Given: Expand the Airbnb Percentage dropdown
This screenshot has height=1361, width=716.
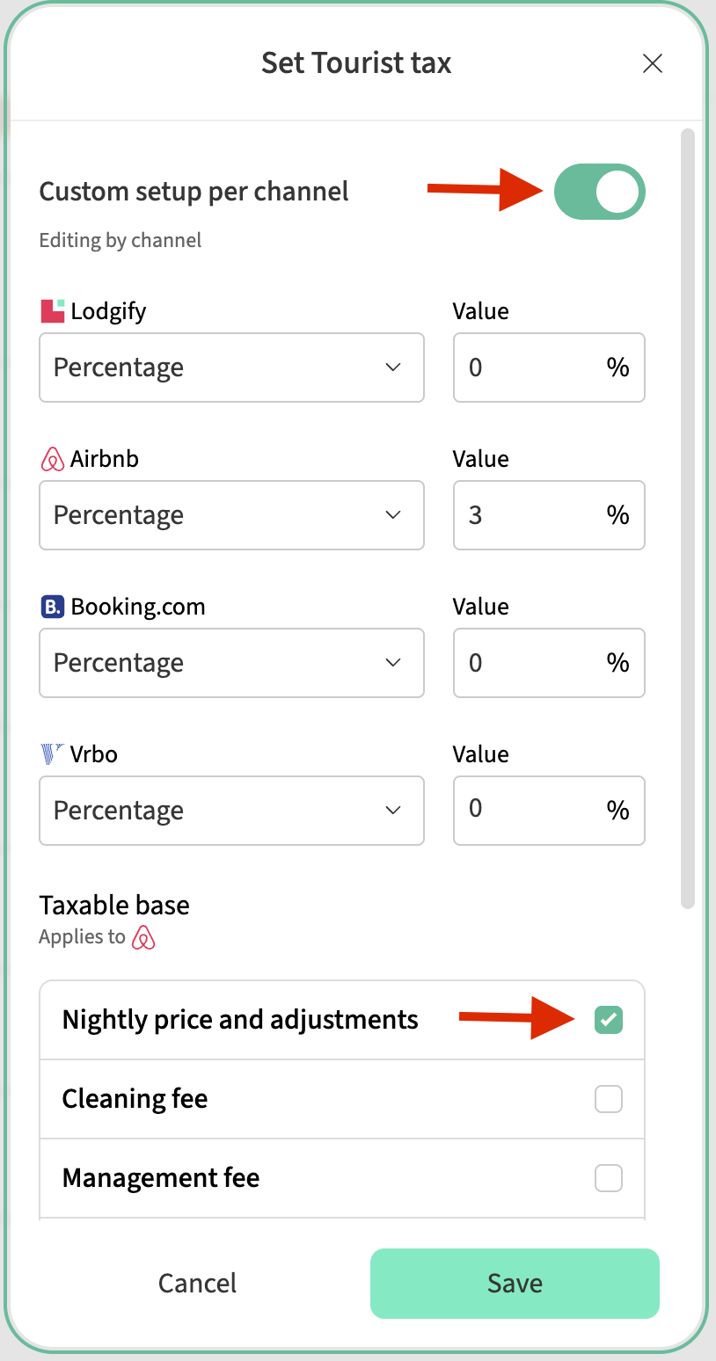Looking at the screenshot, I should (x=231, y=515).
